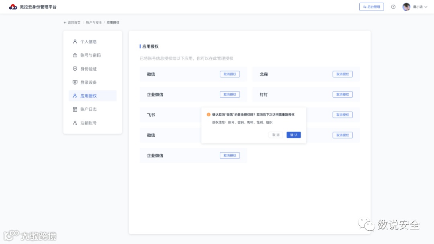
Task: Click the 飞书 app name
Action: 151,115
